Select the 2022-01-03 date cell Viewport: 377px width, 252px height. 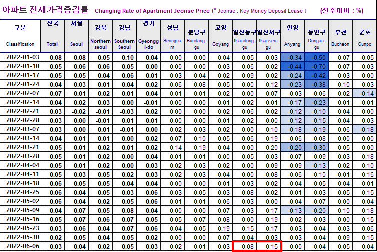tap(20, 57)
